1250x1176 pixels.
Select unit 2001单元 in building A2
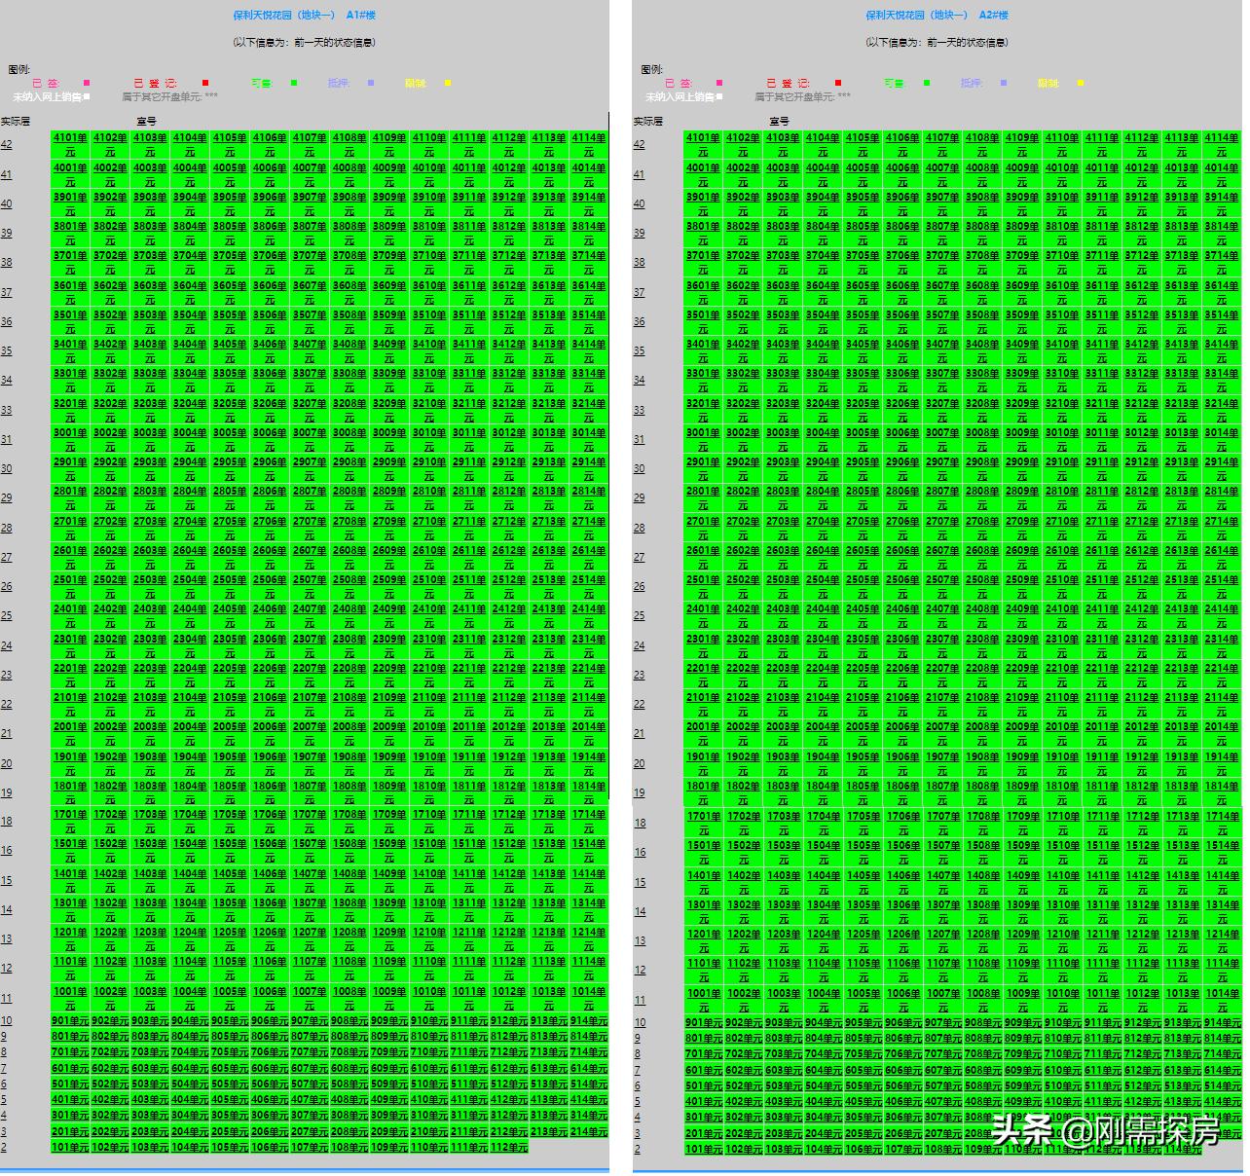(703, 727)
